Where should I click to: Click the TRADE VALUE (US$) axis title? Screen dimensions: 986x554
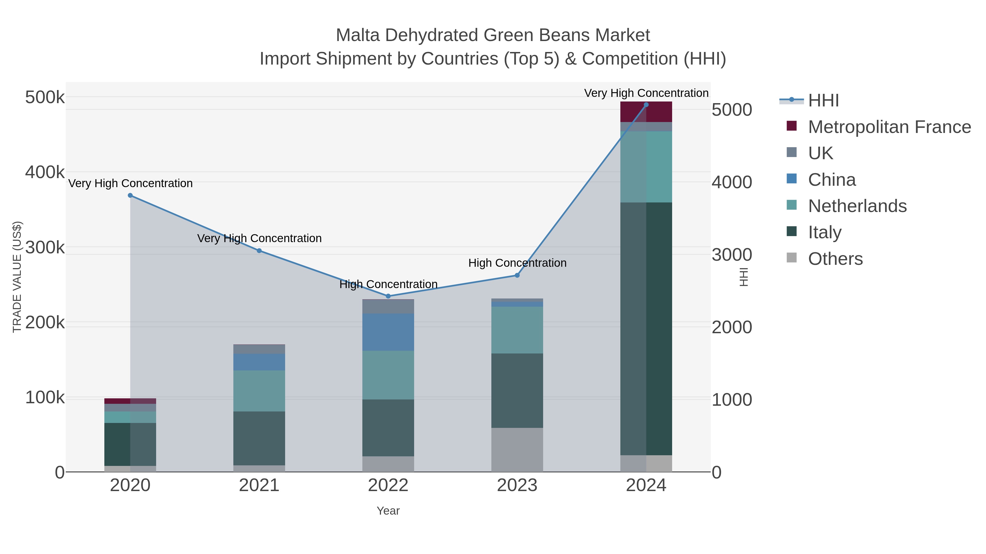click(17, 277)
